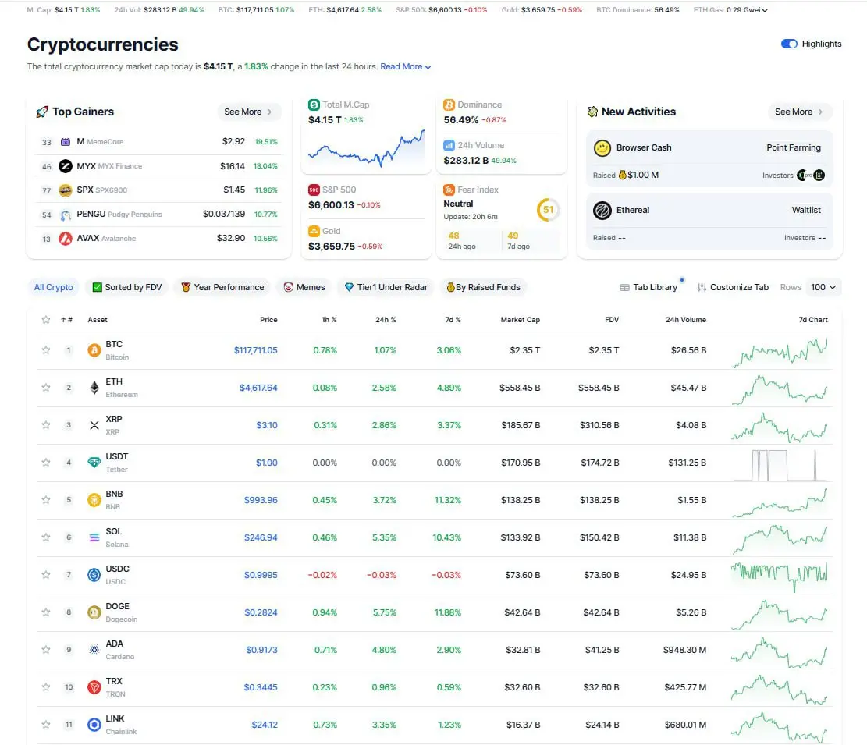Image resolution: width=867 pixels, height=745 pixels.
Task: Click the S&P 500 red icon
Action: tap(314, 190)
